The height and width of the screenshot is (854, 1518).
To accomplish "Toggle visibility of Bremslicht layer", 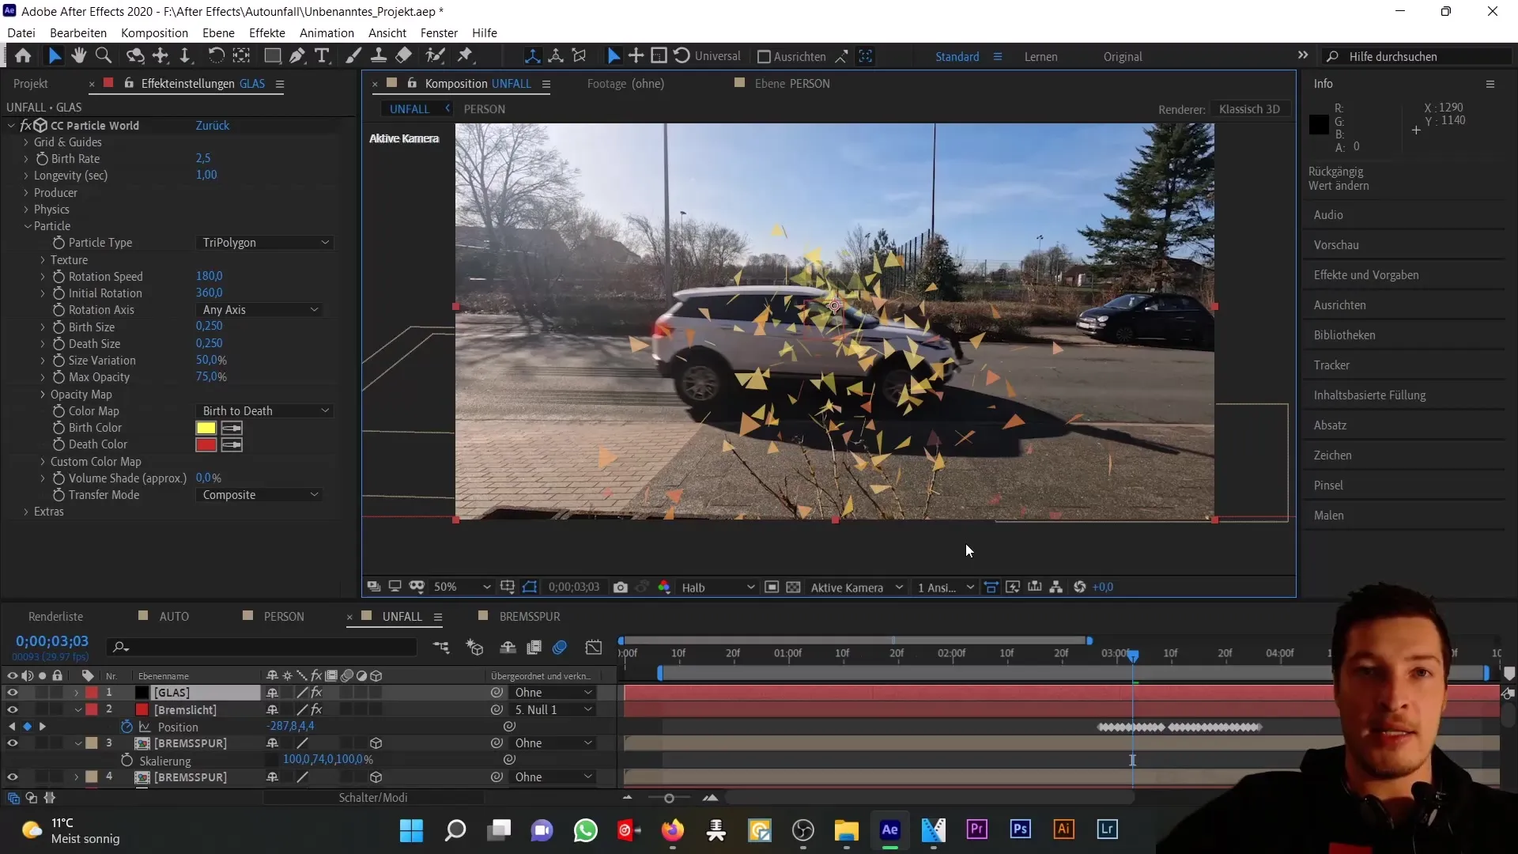I will click(13, 709).
